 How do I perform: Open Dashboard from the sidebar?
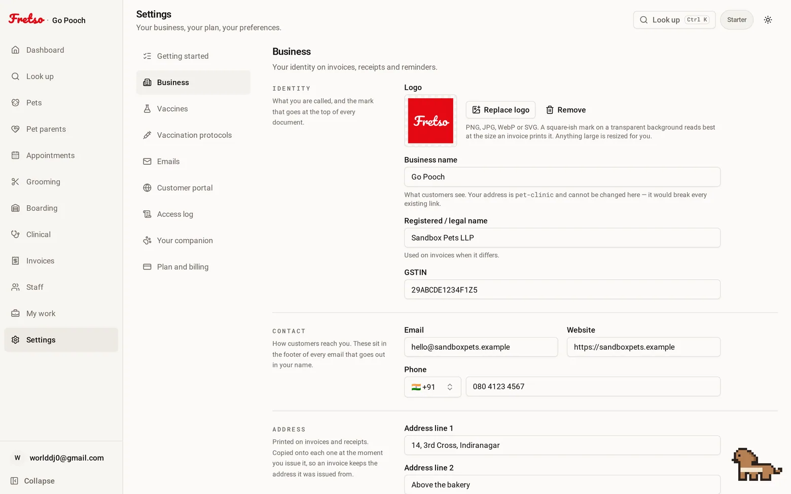(61, 50)
